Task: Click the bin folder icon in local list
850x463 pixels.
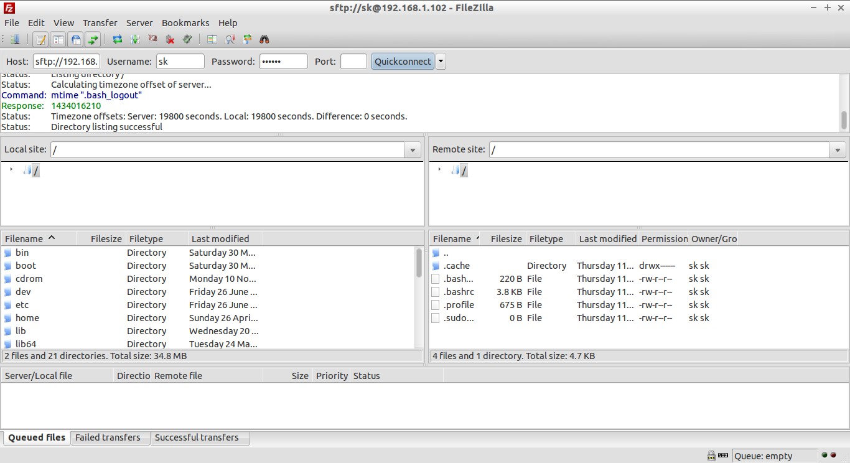Action: 8,253
